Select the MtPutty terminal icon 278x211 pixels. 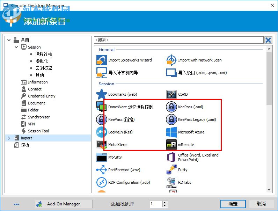point(101,157)
